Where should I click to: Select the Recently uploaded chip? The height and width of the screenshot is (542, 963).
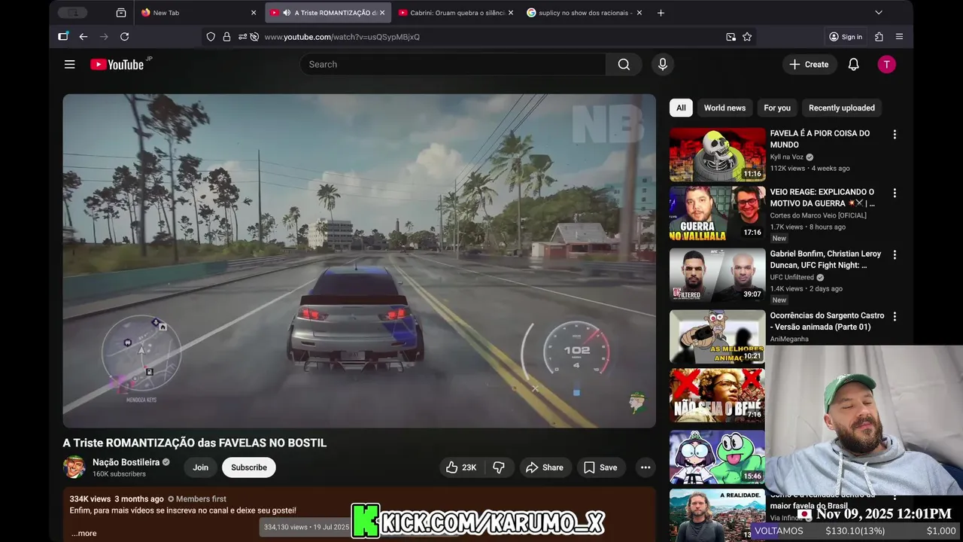(842, 108)
